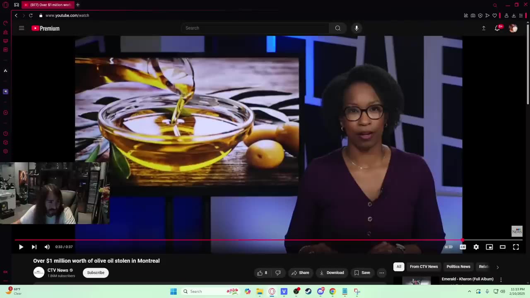Show hidden system tray icons
Image resolution: width=530 pixels, height=298 pixels.
(469, 291)
